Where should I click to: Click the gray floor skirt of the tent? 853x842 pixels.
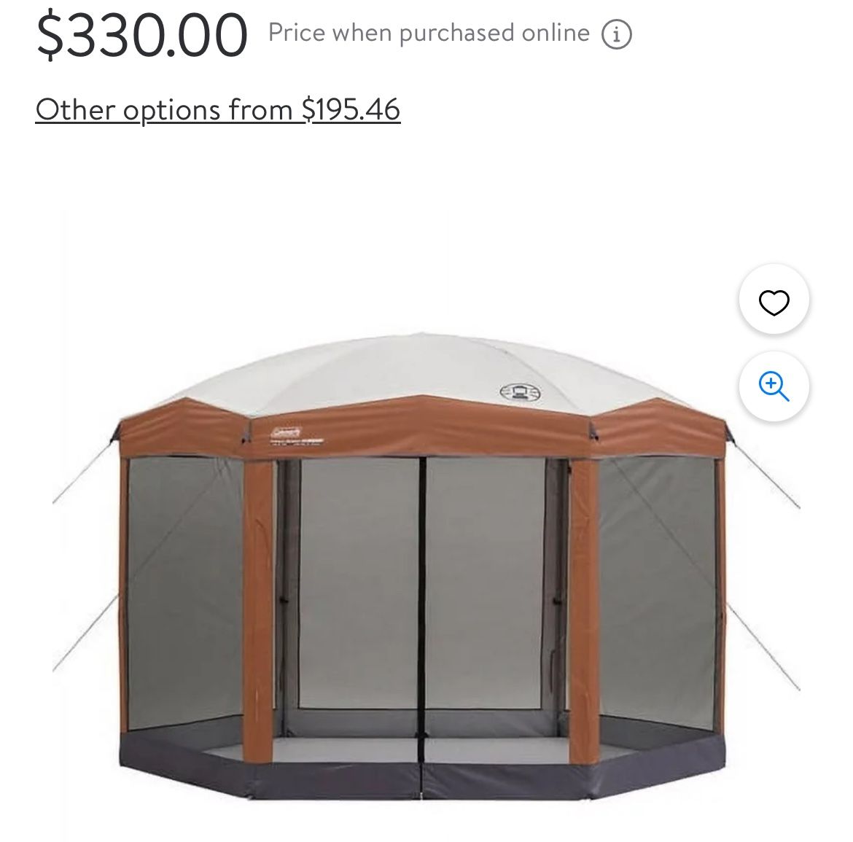click(x=422, y=772)
